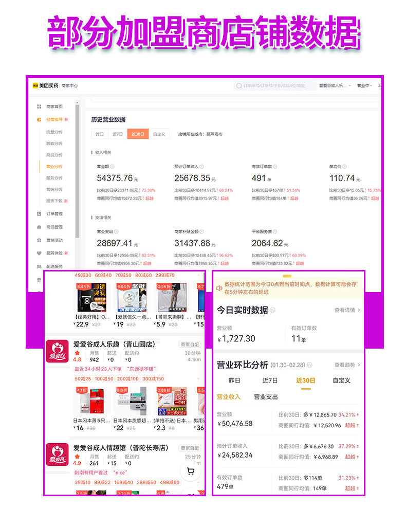406x526 pixels.
Task: Click info icon beside 营业支出
Action: tap(116, 231)
